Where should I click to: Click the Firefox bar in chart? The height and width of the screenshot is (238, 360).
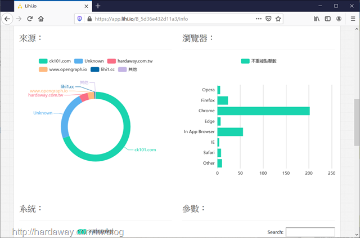pyautogui.click(x=223, y=100)
